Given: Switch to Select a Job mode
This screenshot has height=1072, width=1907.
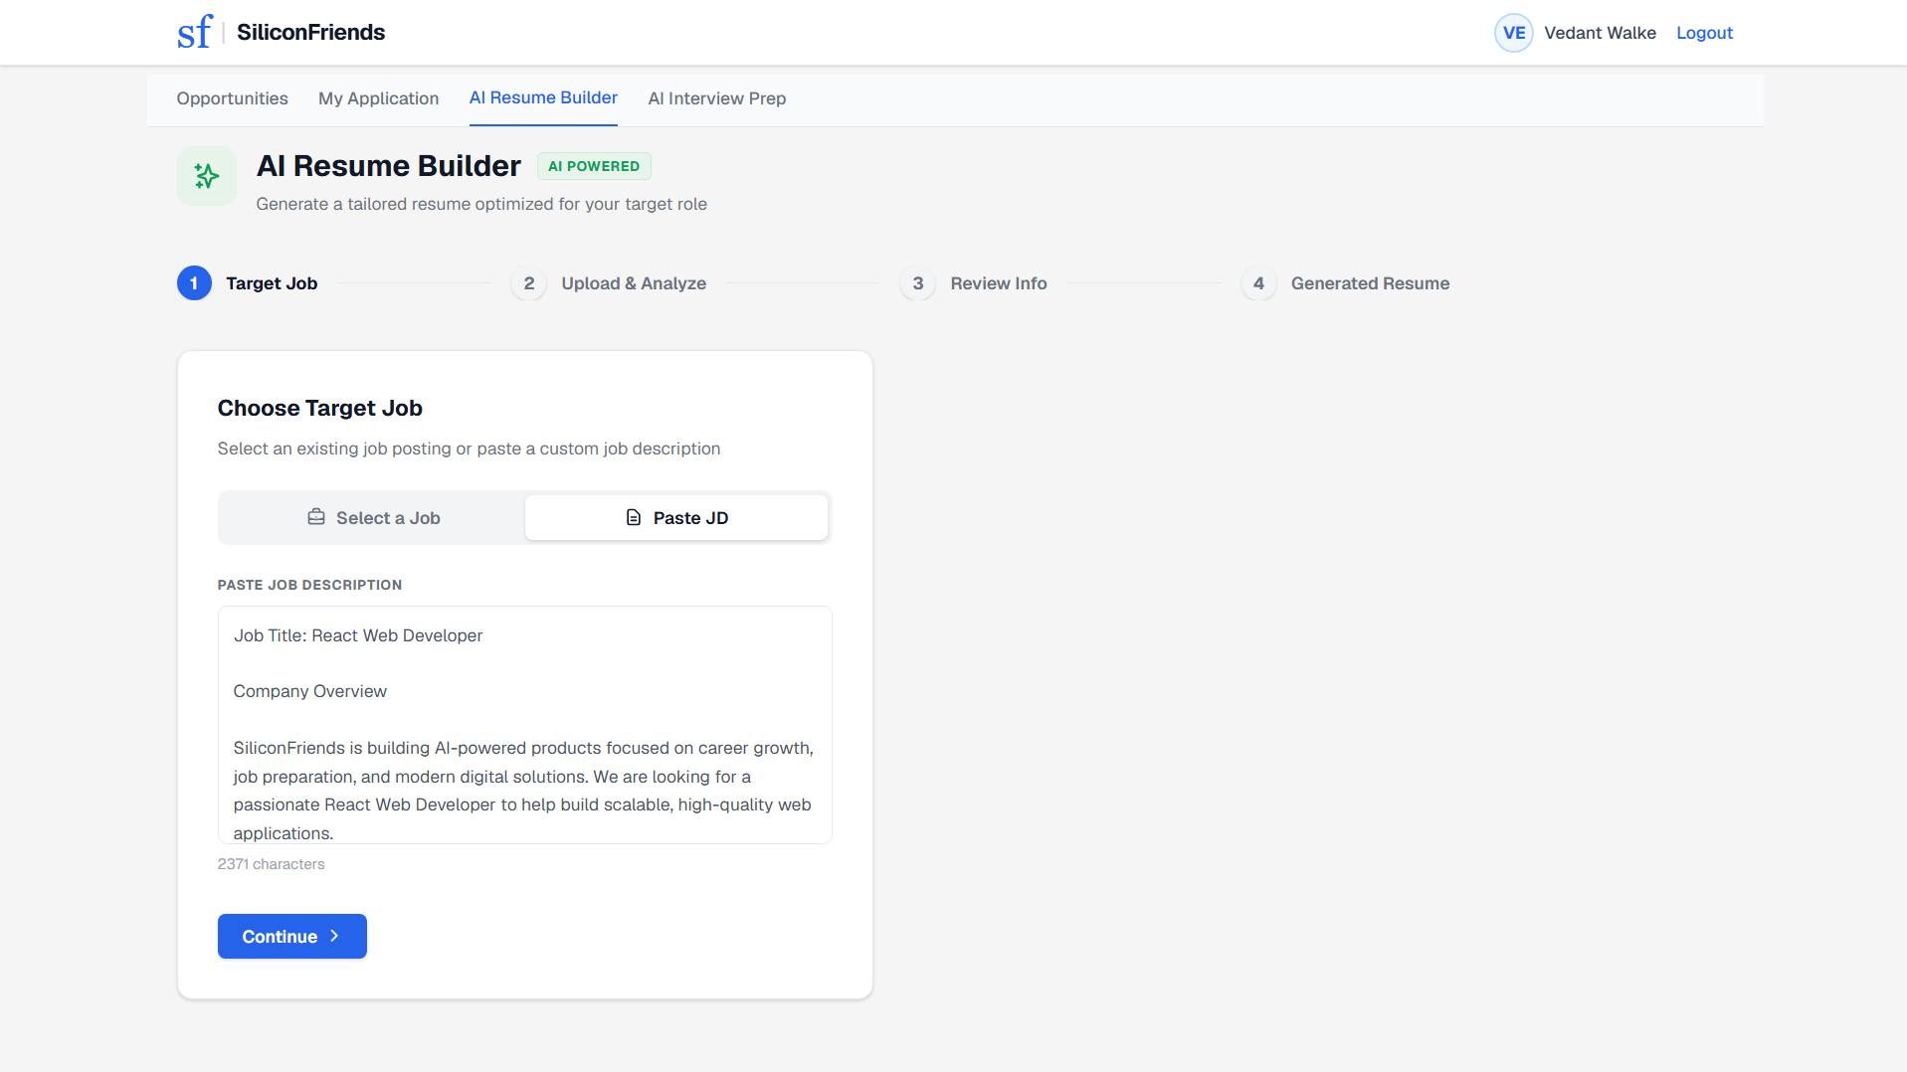Looking at the screenshot, I should pos(373,517).
